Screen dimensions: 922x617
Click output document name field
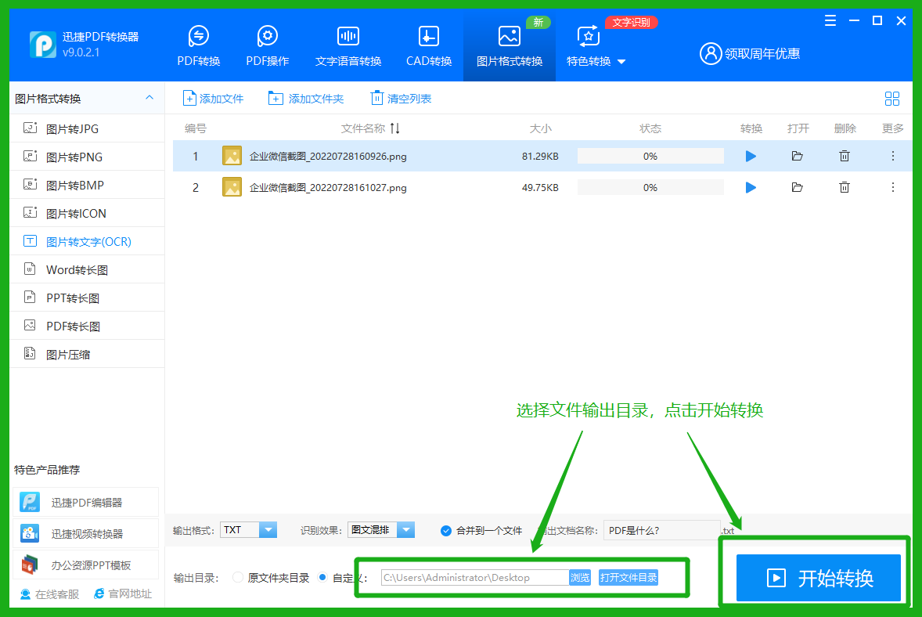661,531
